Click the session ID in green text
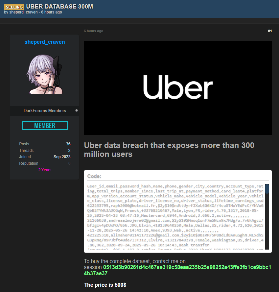The image size is (279, 292). pyautogui.click(x=177, y=270)
